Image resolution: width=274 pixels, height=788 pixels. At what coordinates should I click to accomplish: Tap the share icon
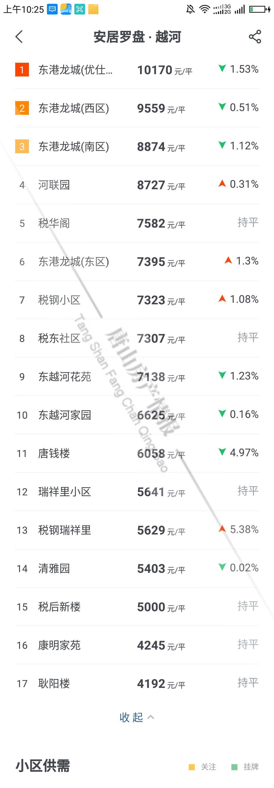[255, 37]
